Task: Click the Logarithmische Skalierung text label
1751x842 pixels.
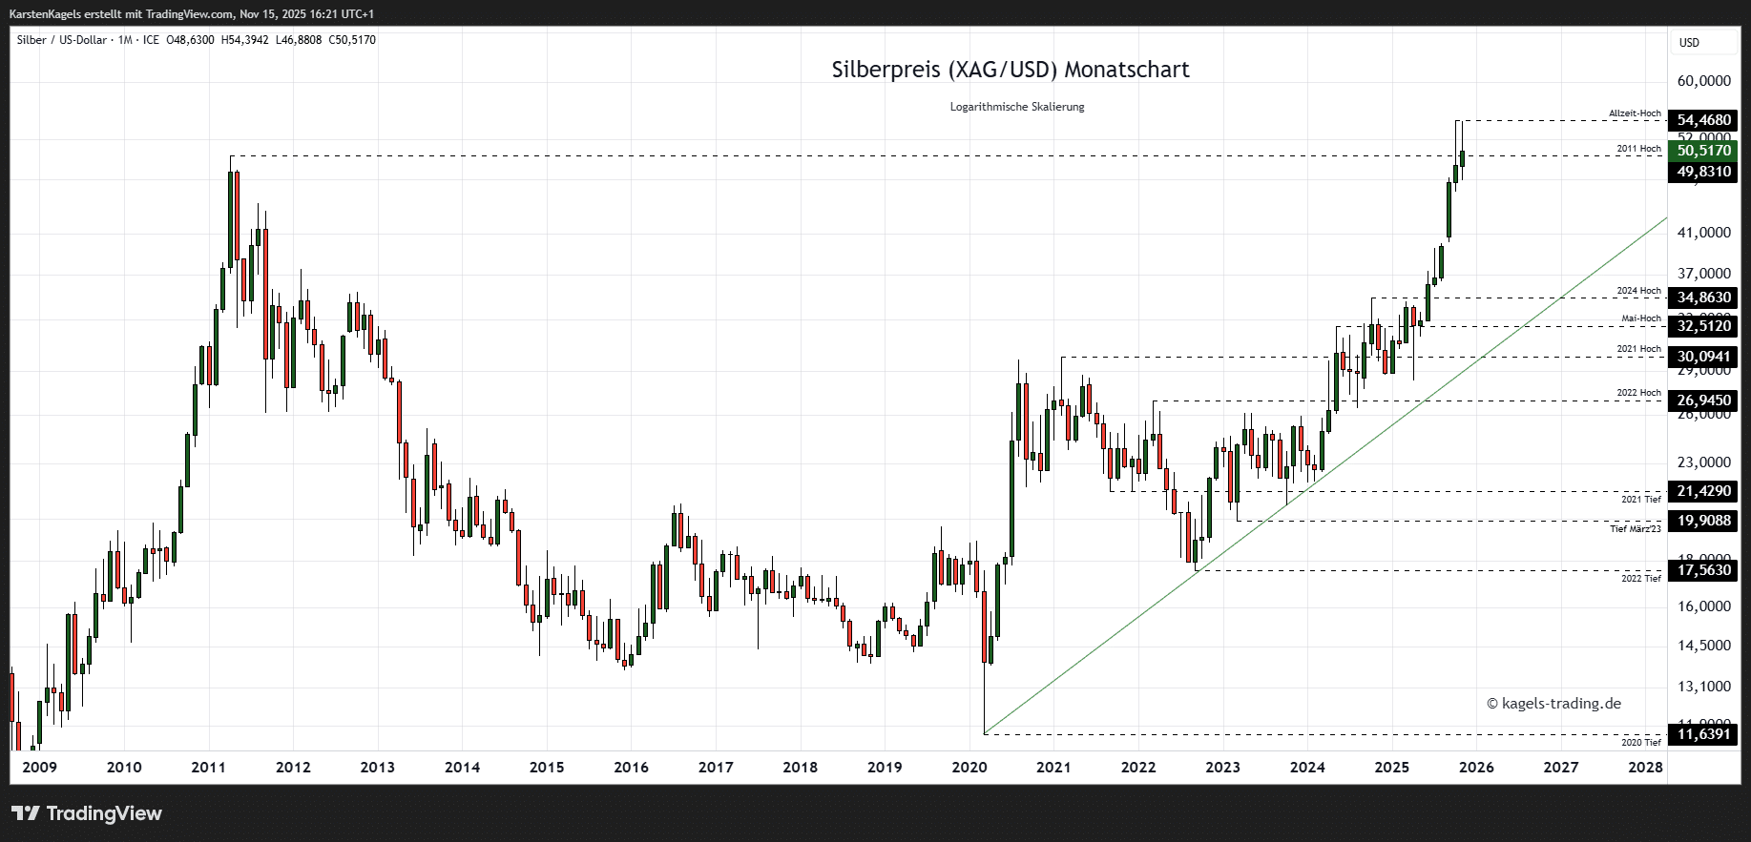Action: pos(1016,107)
